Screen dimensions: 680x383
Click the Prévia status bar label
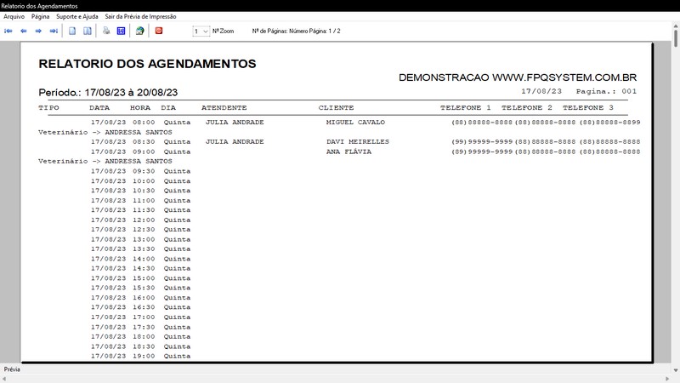(x=12, y=369)
